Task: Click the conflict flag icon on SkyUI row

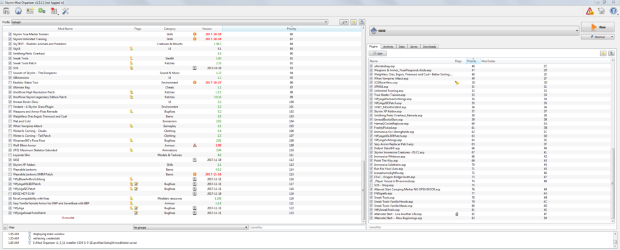Action: [x=131, y=49]
